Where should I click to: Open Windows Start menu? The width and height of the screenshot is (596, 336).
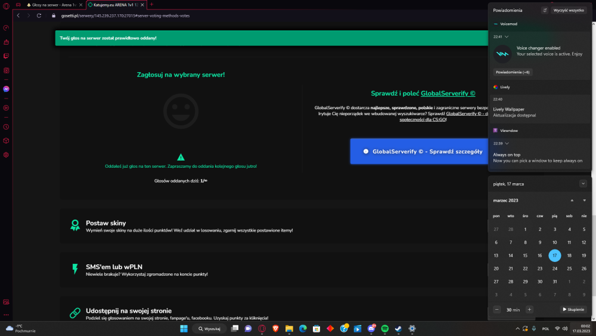pyautogui.click(x=184, y=329)
